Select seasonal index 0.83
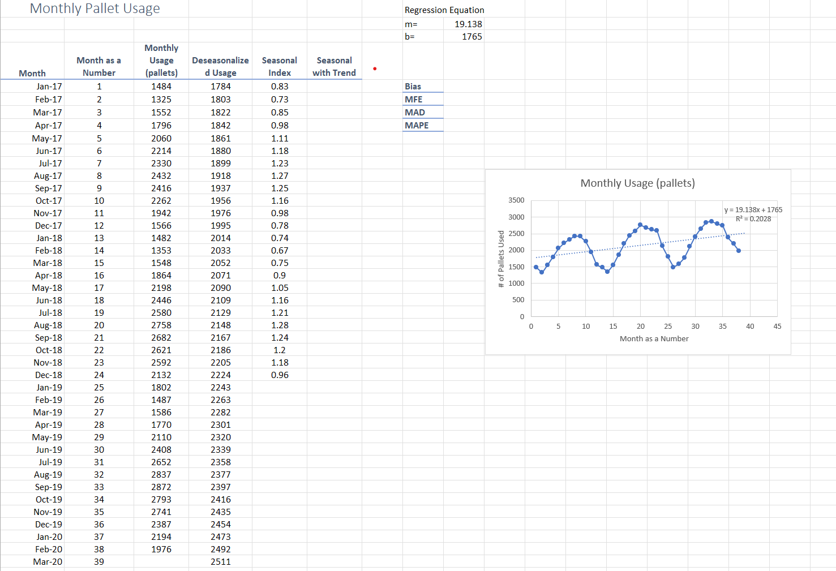The image size is (836, 571). (x=280, y=87)
